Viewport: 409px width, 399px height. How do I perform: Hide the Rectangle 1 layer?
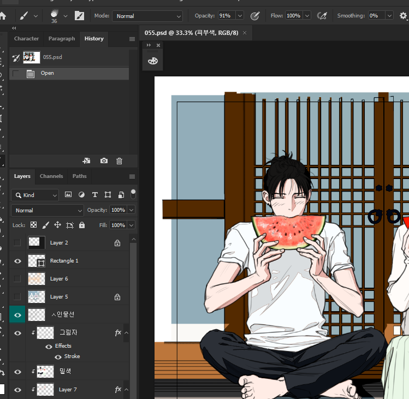click(17, 261)
